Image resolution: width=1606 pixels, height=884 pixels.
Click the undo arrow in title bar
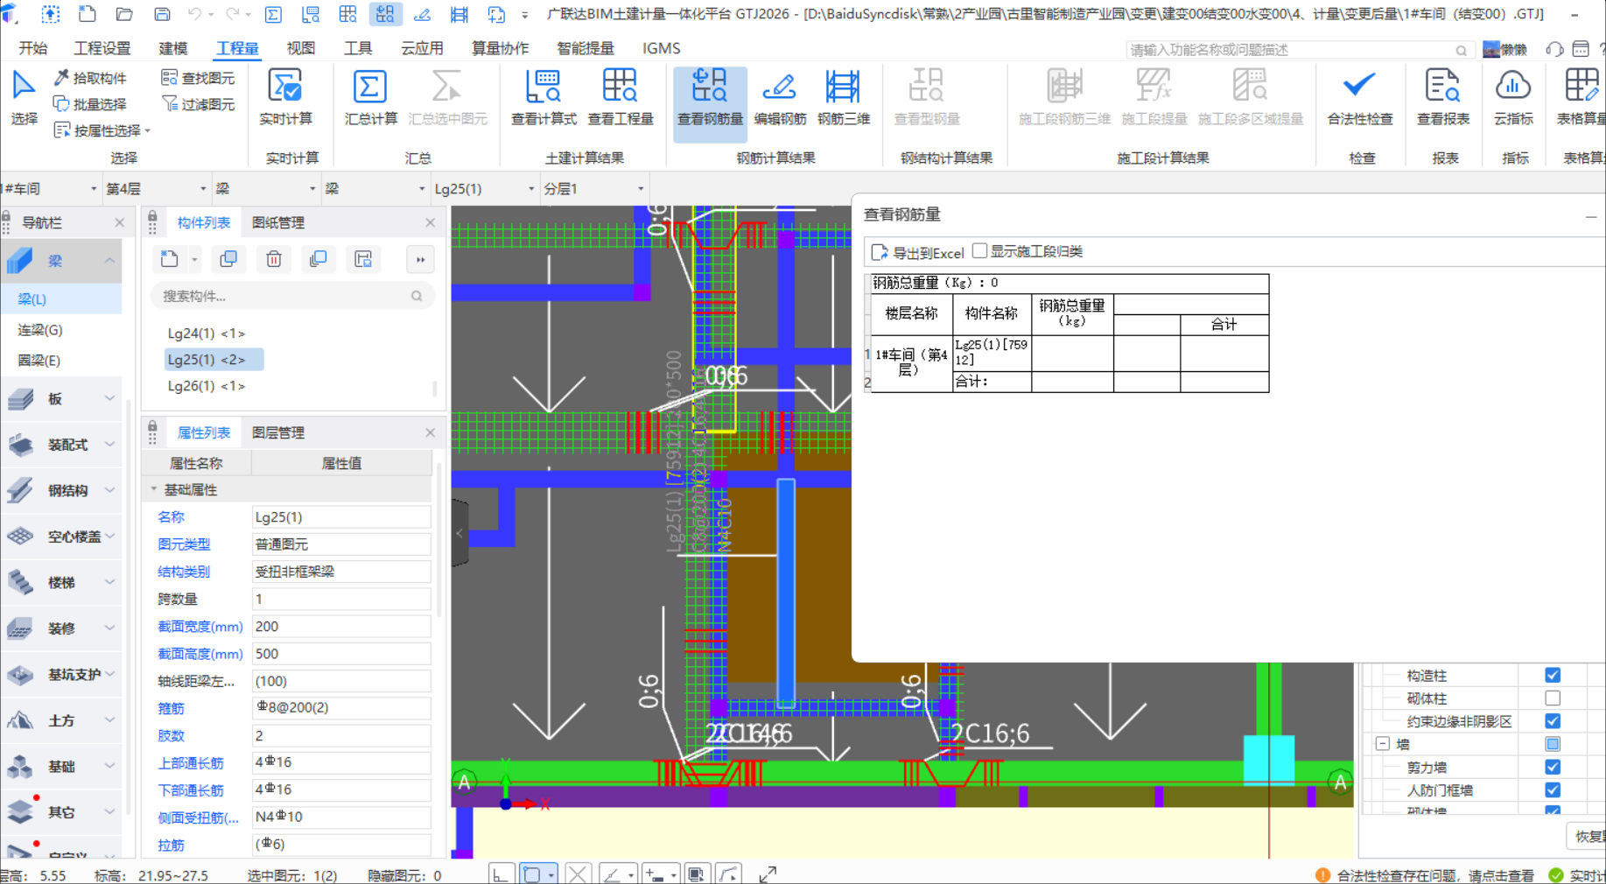pyautogui.click(x=195, y=14)
